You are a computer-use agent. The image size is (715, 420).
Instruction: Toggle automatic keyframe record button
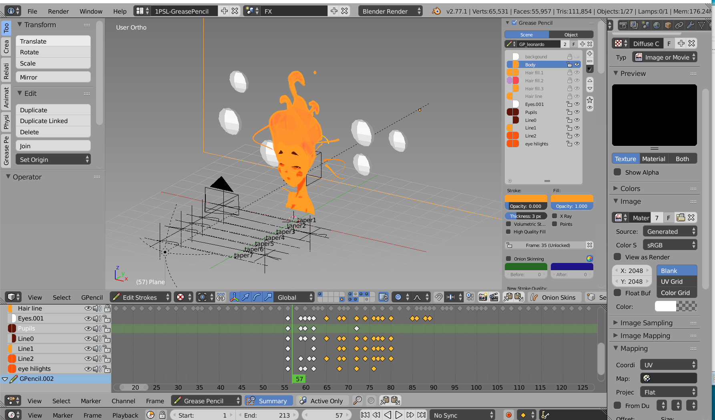508,415
